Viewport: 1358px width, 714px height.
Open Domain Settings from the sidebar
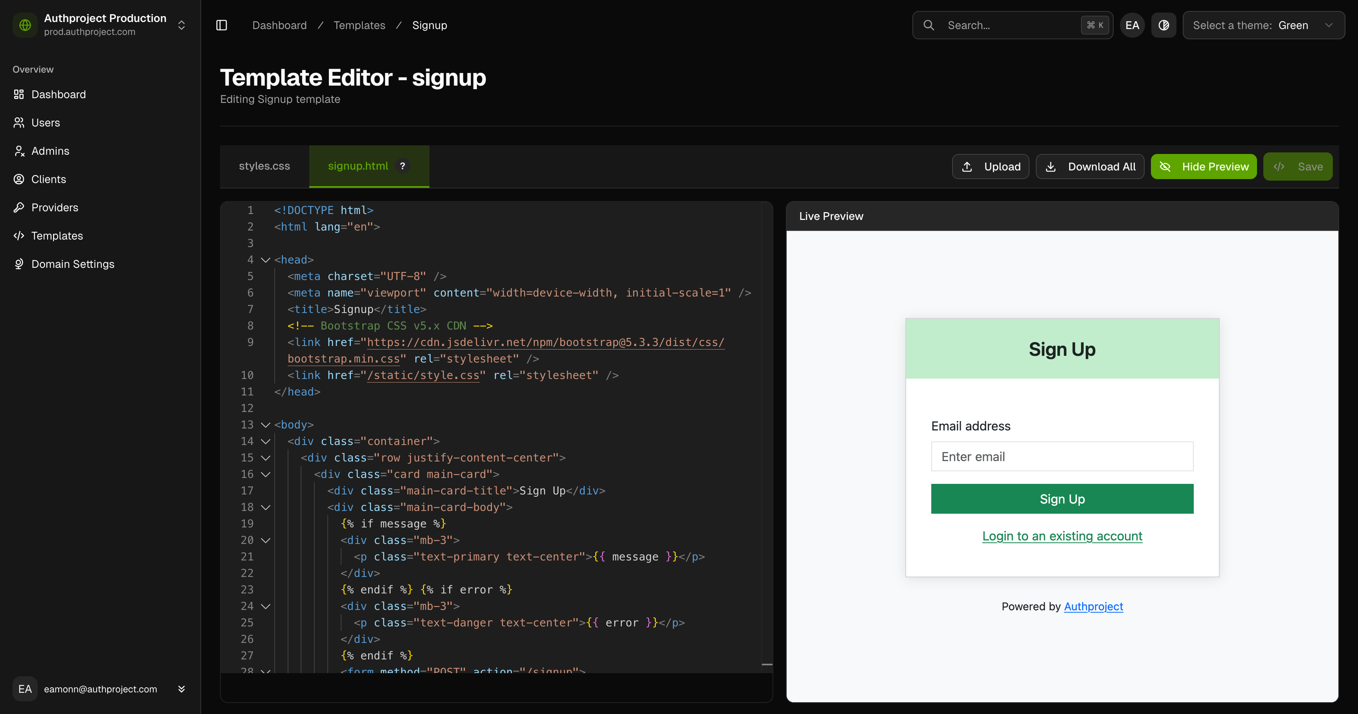73,264
